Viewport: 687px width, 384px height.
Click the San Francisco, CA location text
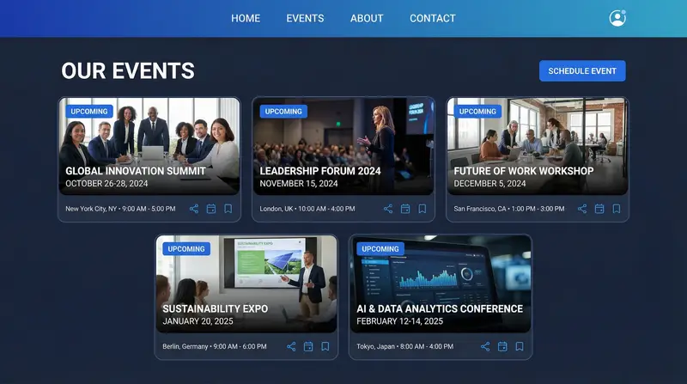pos(480,209)
